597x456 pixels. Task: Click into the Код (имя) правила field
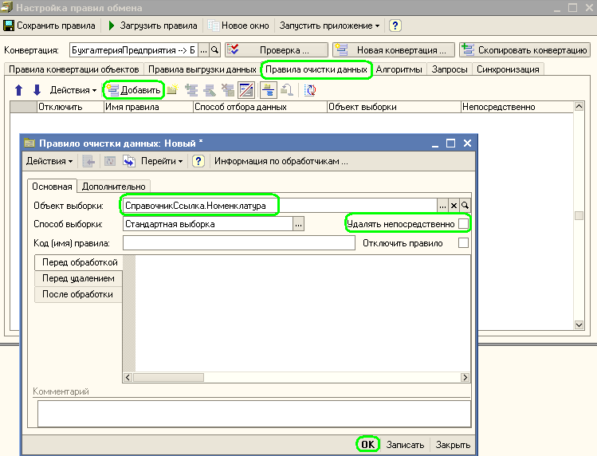coord(239,242)
